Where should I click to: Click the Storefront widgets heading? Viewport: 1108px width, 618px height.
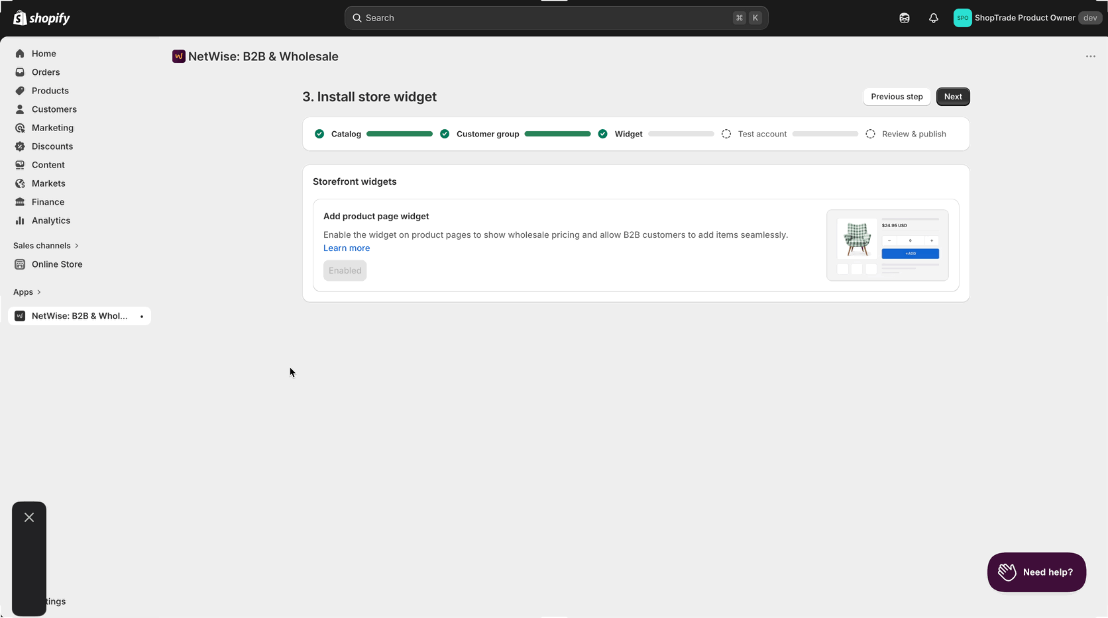(355, 181)
